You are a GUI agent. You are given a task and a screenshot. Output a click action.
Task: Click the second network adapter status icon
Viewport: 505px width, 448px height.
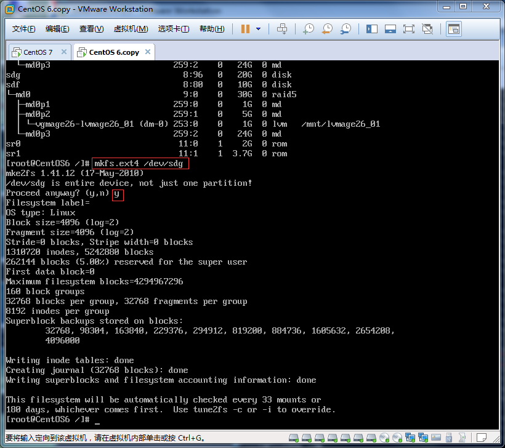(x=423, y=438)
